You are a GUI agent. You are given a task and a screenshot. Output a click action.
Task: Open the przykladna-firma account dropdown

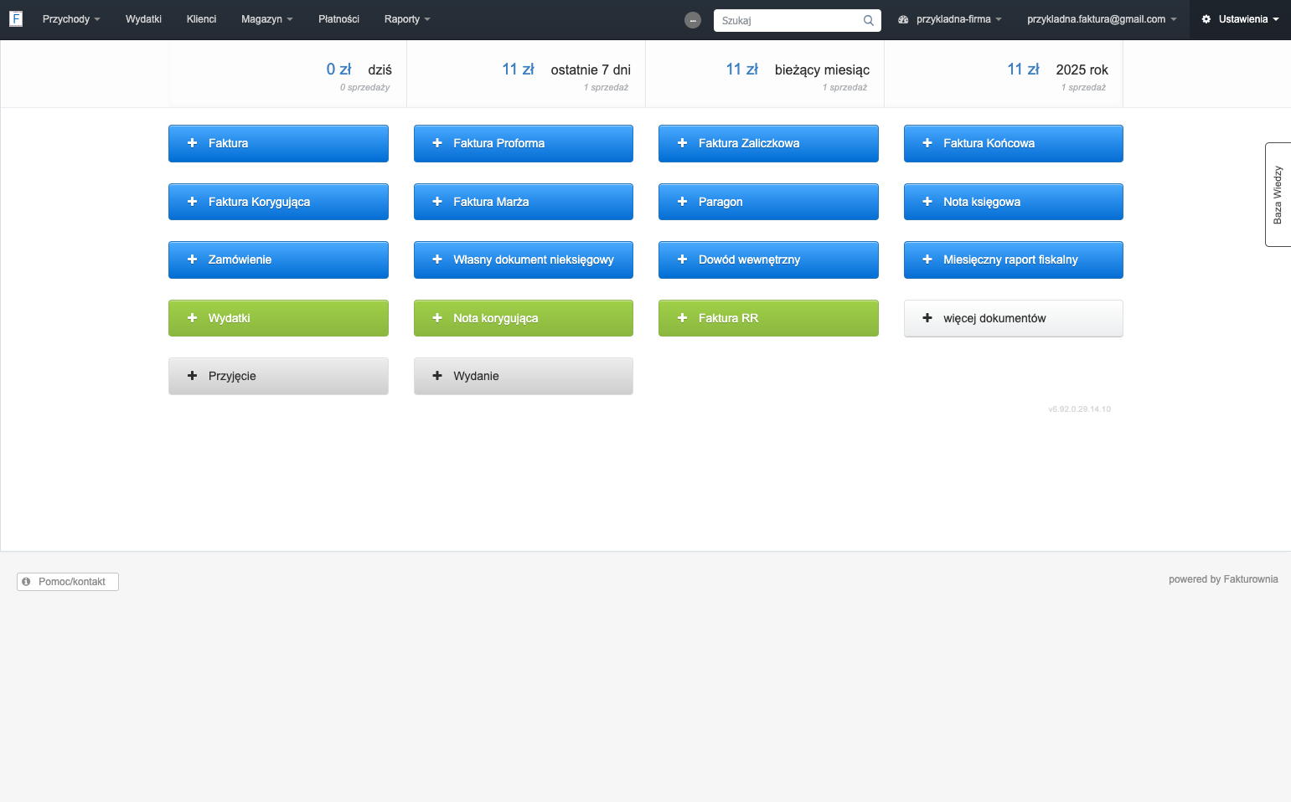950,19
